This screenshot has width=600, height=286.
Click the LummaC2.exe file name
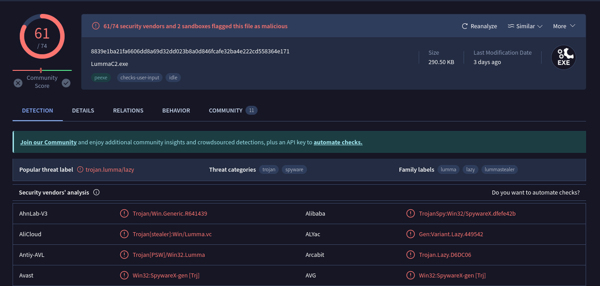[109, 64]
